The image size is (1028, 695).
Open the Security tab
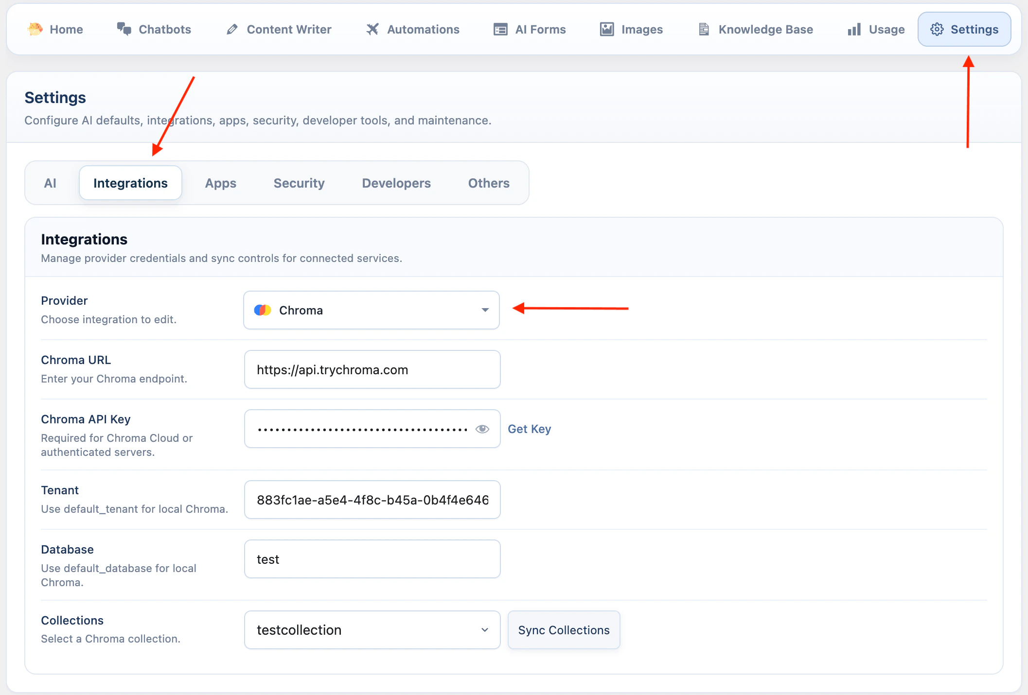[x=299, y=183]
